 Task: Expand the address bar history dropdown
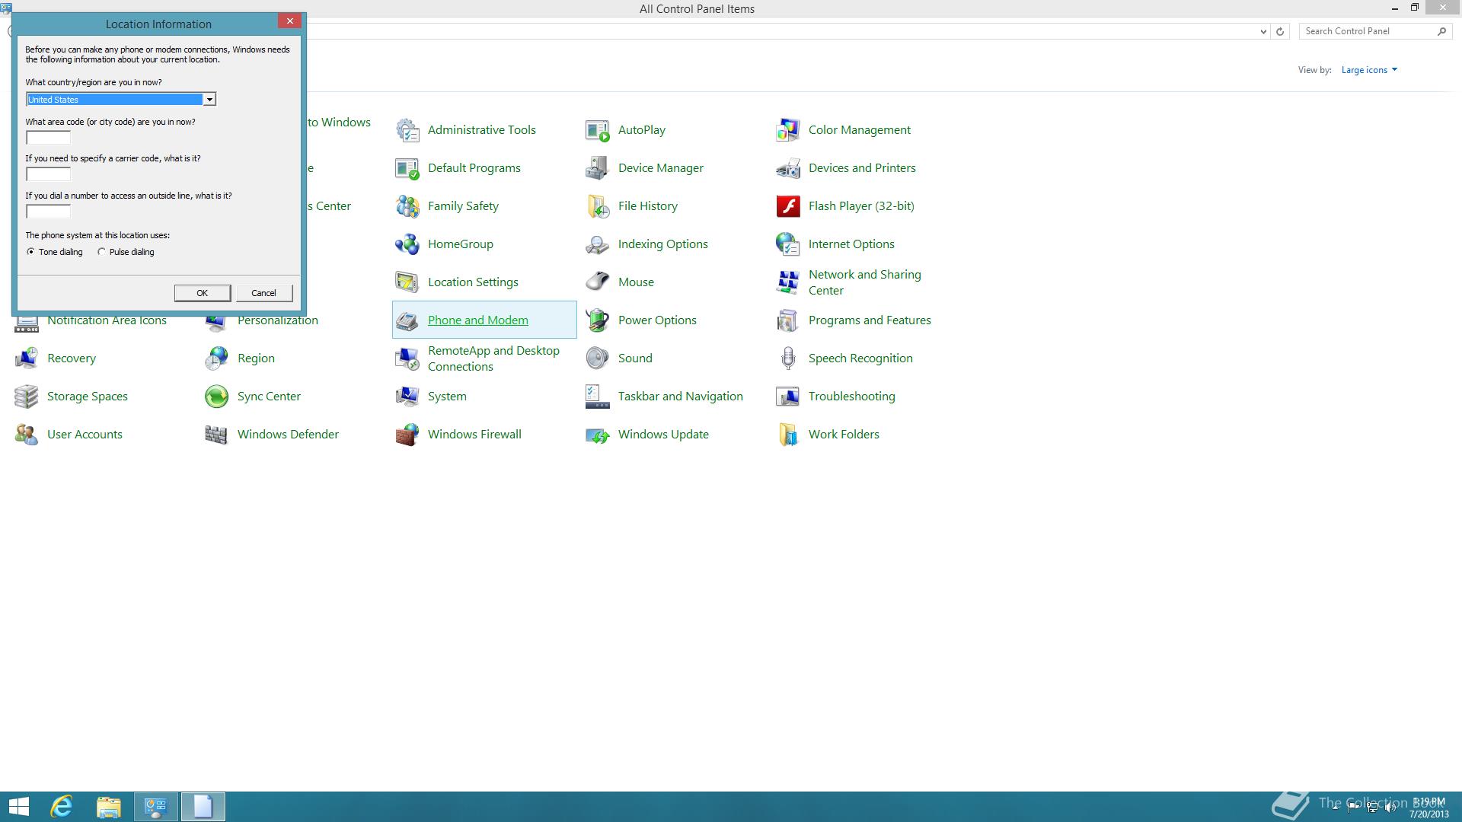pyautogui.click(x=1263, y=31)
